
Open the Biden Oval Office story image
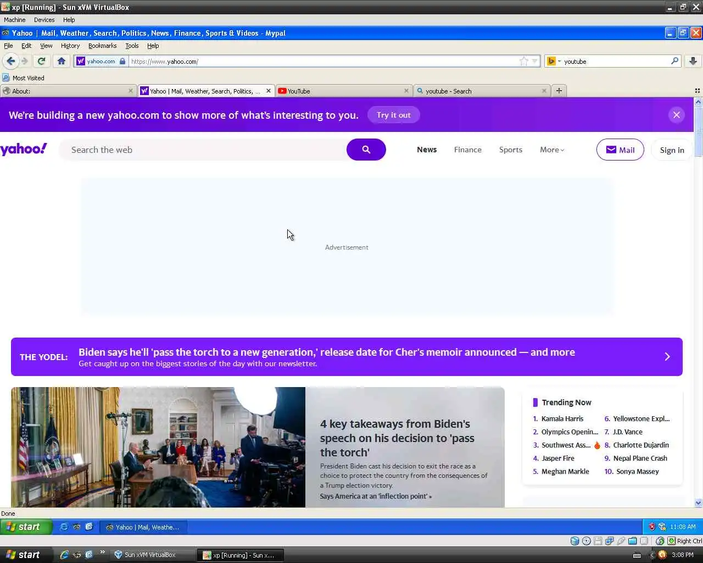(158, 447)
